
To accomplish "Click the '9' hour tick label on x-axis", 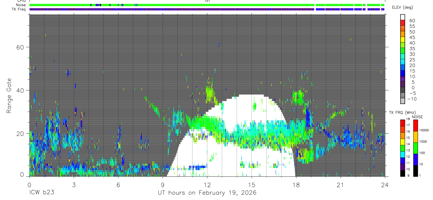I will [163, 184].
